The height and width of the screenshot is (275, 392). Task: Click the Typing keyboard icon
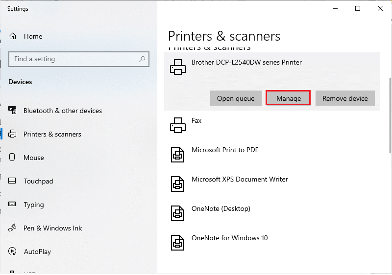(x=12, y=204)
